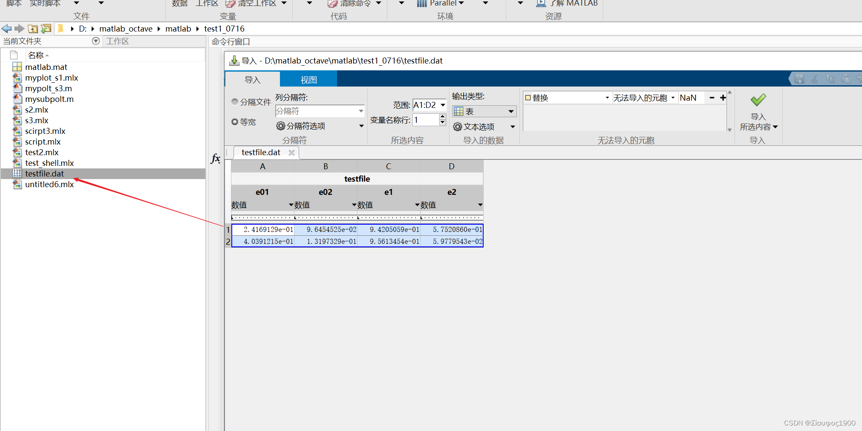862x431 pixels.
Task: Click the cut (scissors) icon in the import toolbar
Action: tap(814, 78)
